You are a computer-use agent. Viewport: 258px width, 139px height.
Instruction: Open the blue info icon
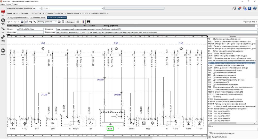249,8
